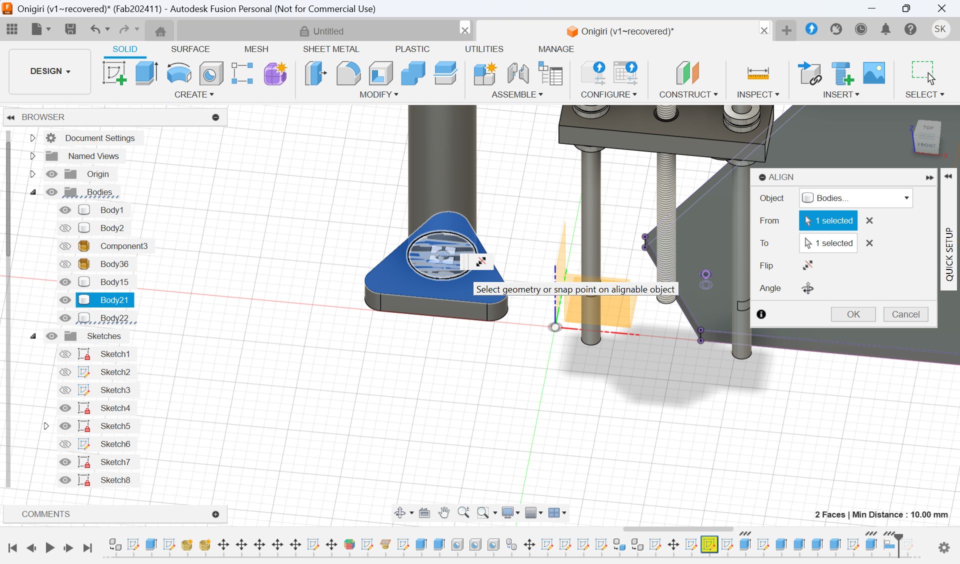Screen dimensions: 960x564
Task: Expand Sketch5 node
Action: coord(46,426)
